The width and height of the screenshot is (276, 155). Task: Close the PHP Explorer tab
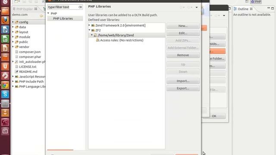pos(36,9)
